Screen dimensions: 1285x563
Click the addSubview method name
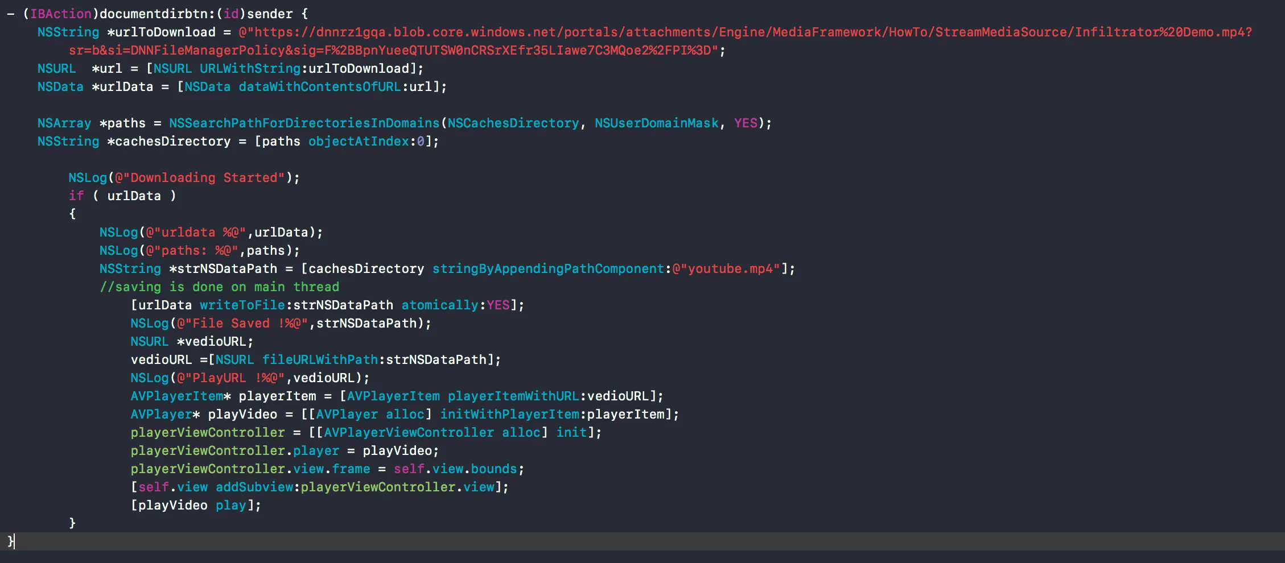coord(254,487)
